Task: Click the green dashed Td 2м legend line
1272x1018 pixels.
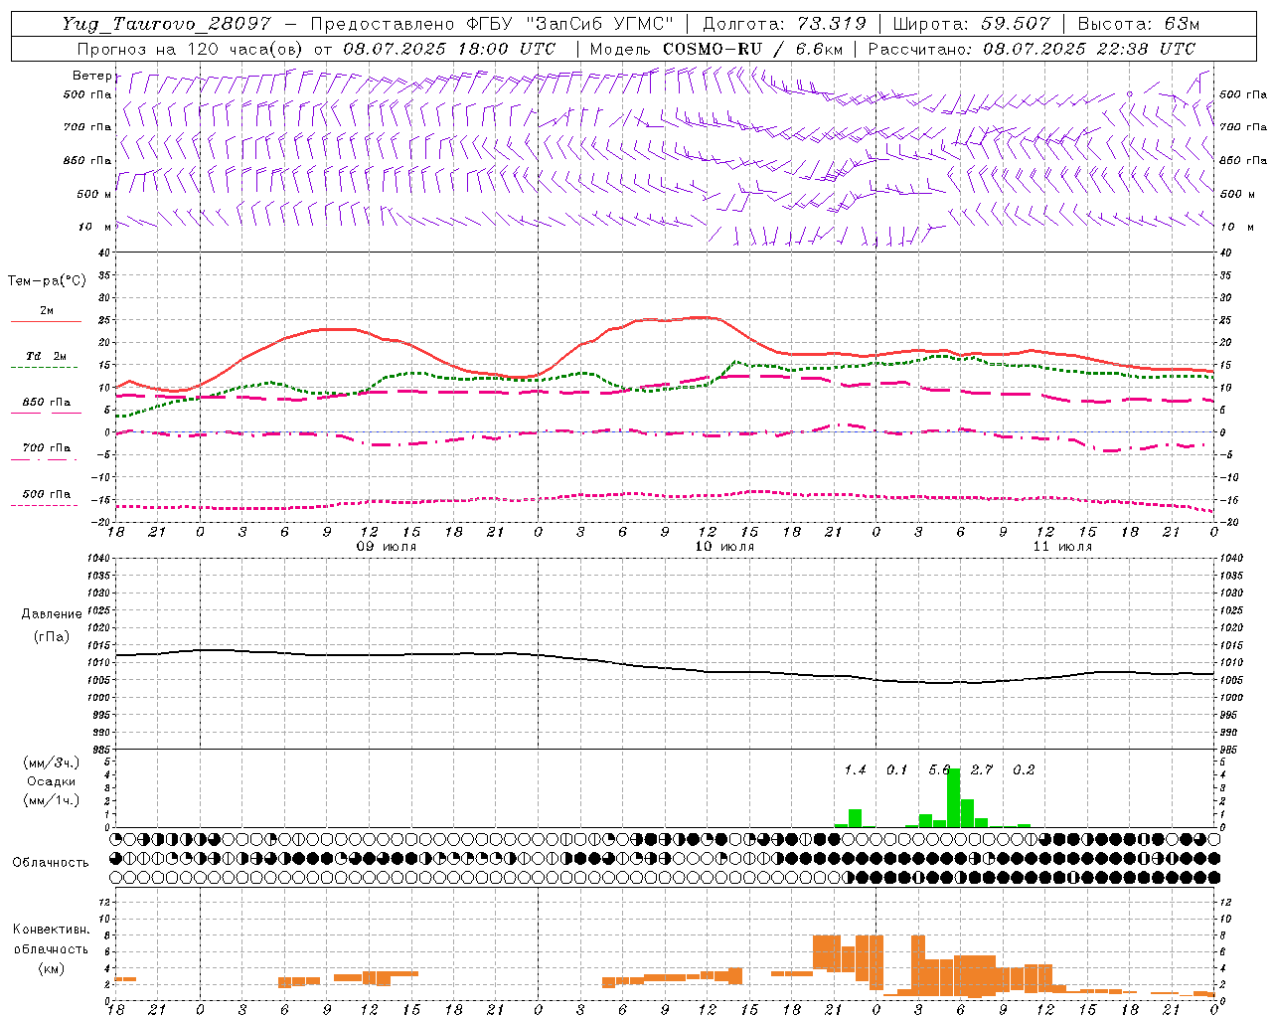Action: click(44, 367)
